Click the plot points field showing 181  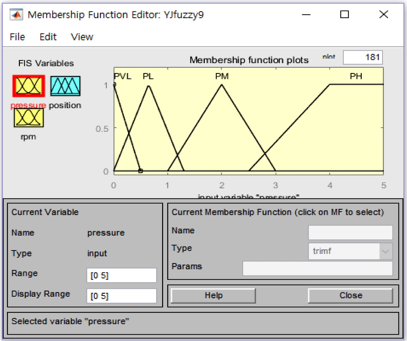pos(363,57)
